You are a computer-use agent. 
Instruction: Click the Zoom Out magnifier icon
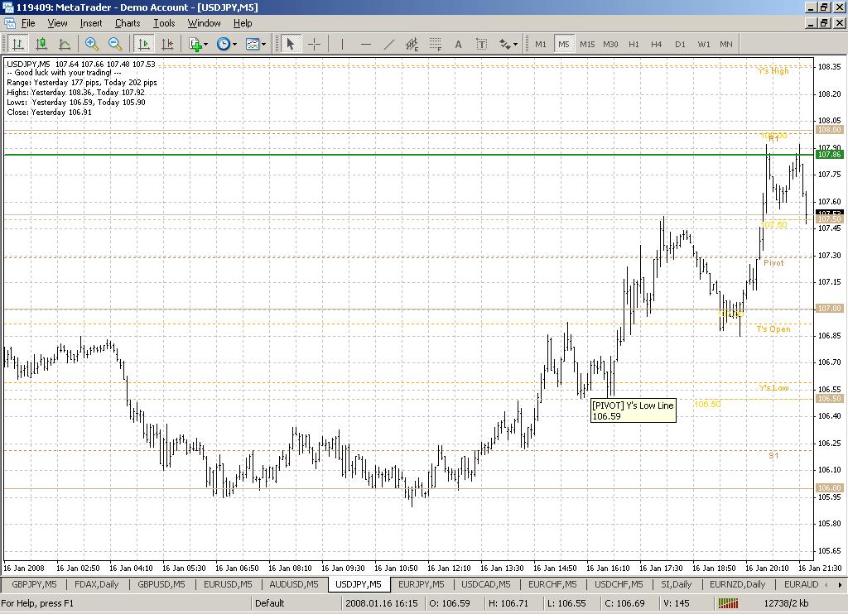(115, 44)
